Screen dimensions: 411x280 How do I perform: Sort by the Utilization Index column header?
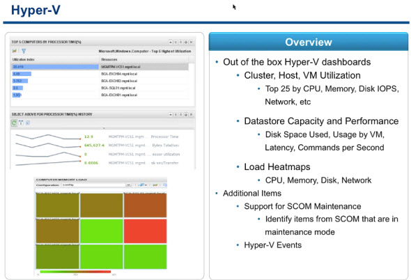[55, 59]
